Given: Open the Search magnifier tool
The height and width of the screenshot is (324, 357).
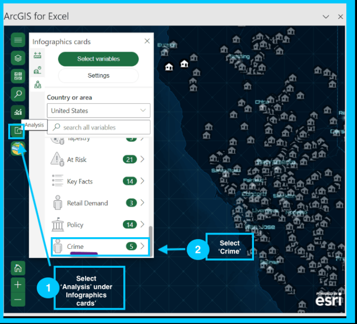Looking at the screenshot, I should pos(18,94).
